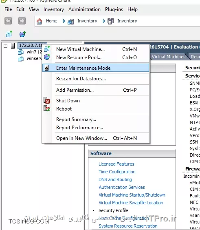Click toolbar New Resource Pool icon
200x230 pixels.
(x=22, y=34)
